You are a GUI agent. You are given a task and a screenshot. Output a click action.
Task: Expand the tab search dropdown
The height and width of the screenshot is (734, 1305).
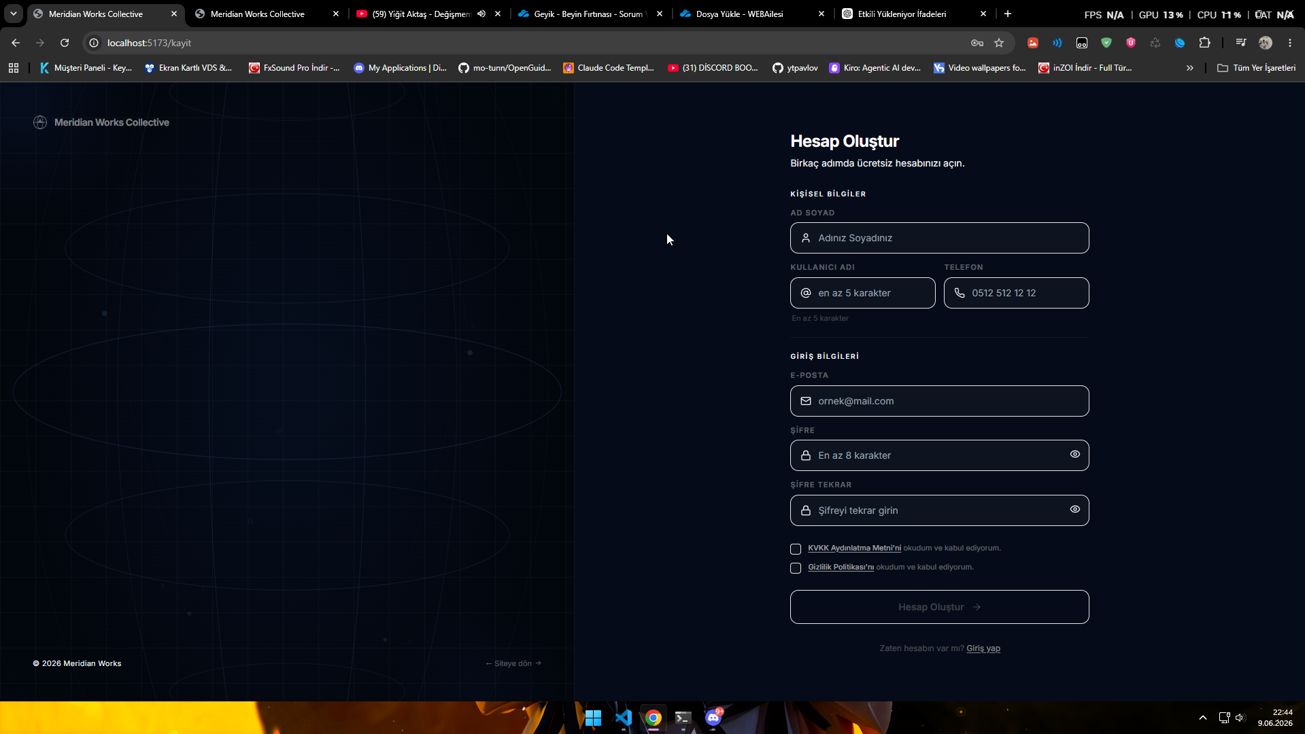(13, 14)
